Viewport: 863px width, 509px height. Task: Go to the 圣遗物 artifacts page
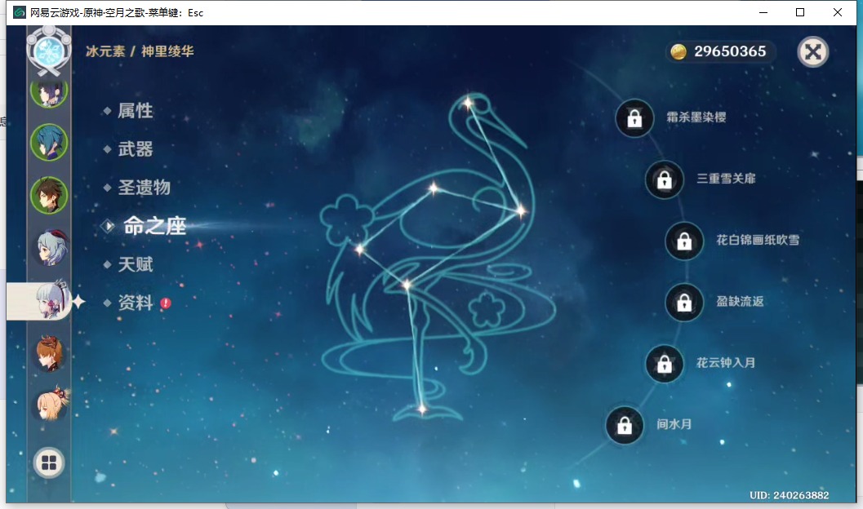(x=144, y=188)
